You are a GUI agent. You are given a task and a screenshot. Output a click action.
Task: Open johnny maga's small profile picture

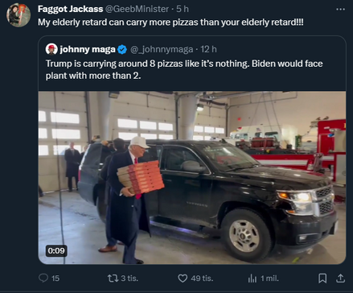51,49
